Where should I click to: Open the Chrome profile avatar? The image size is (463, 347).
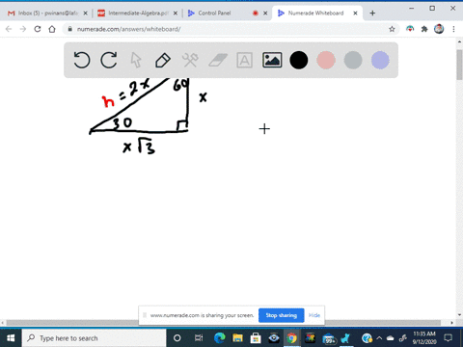(x=439, y=29)
